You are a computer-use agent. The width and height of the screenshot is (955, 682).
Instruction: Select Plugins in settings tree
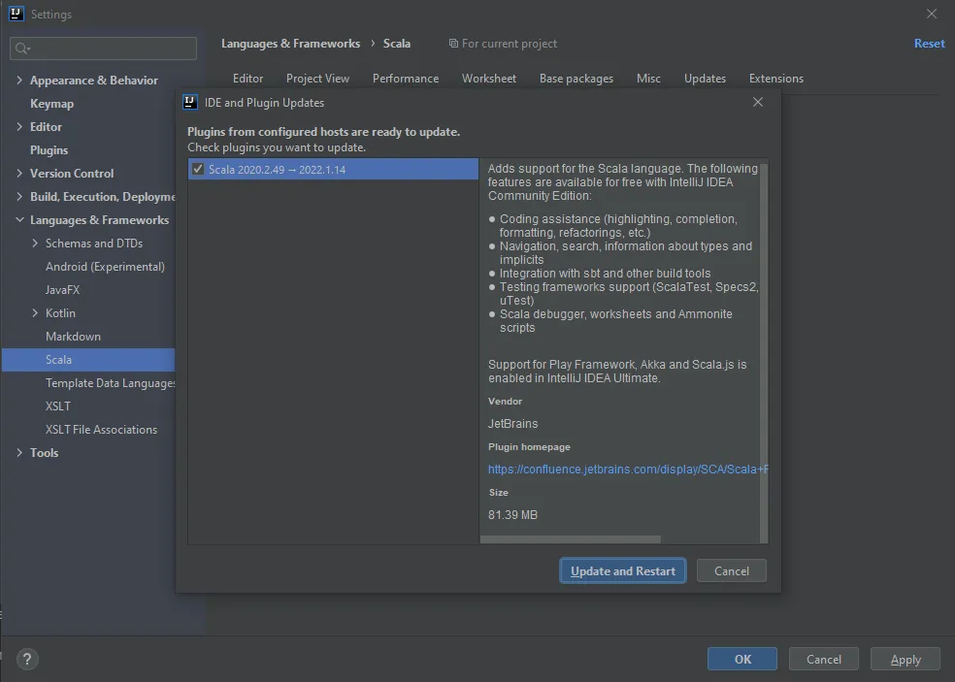click(49, 149)
